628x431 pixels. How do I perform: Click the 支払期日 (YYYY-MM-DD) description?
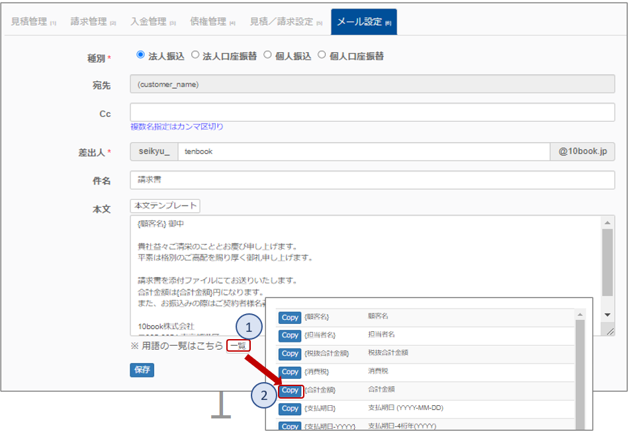[406, 408]
